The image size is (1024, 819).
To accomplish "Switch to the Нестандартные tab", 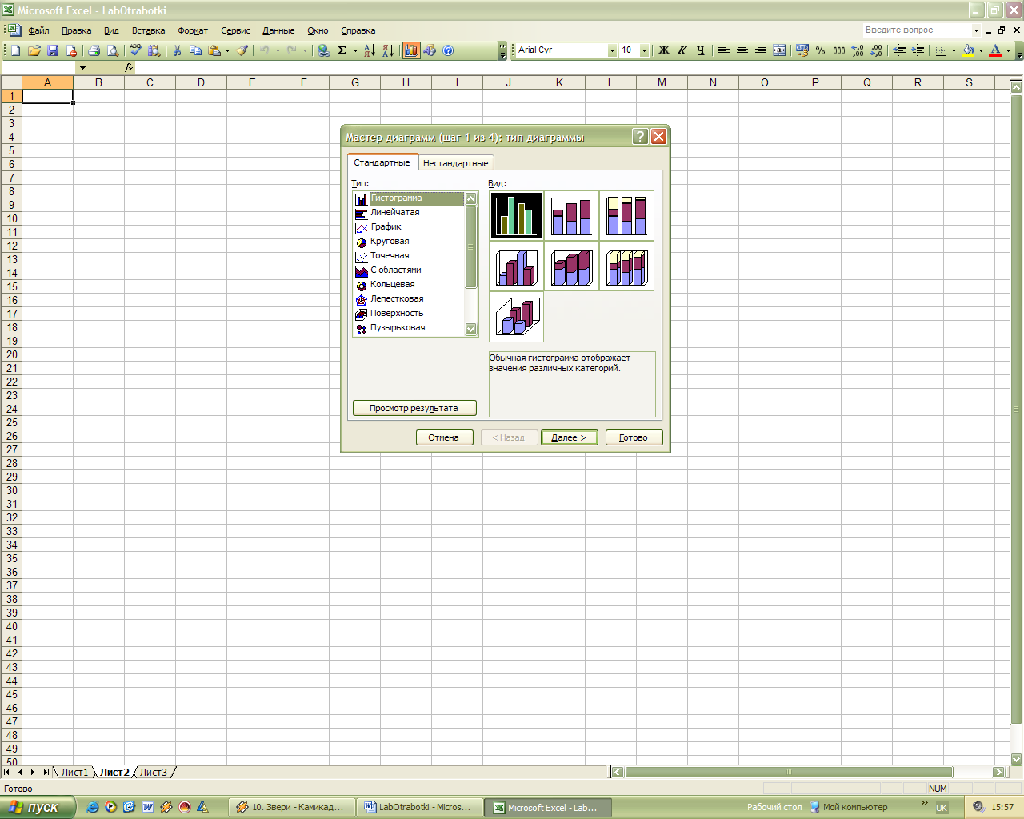I will 455,163.
